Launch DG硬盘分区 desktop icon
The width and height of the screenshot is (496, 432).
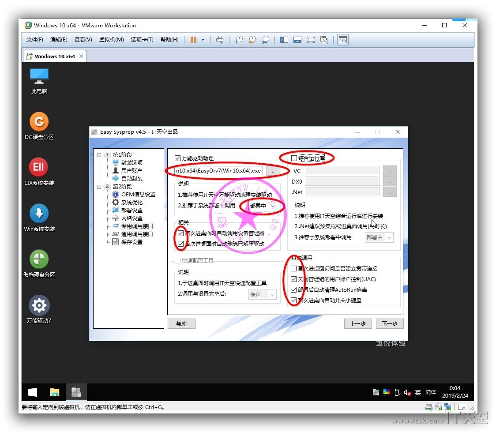tap(39, 126)
